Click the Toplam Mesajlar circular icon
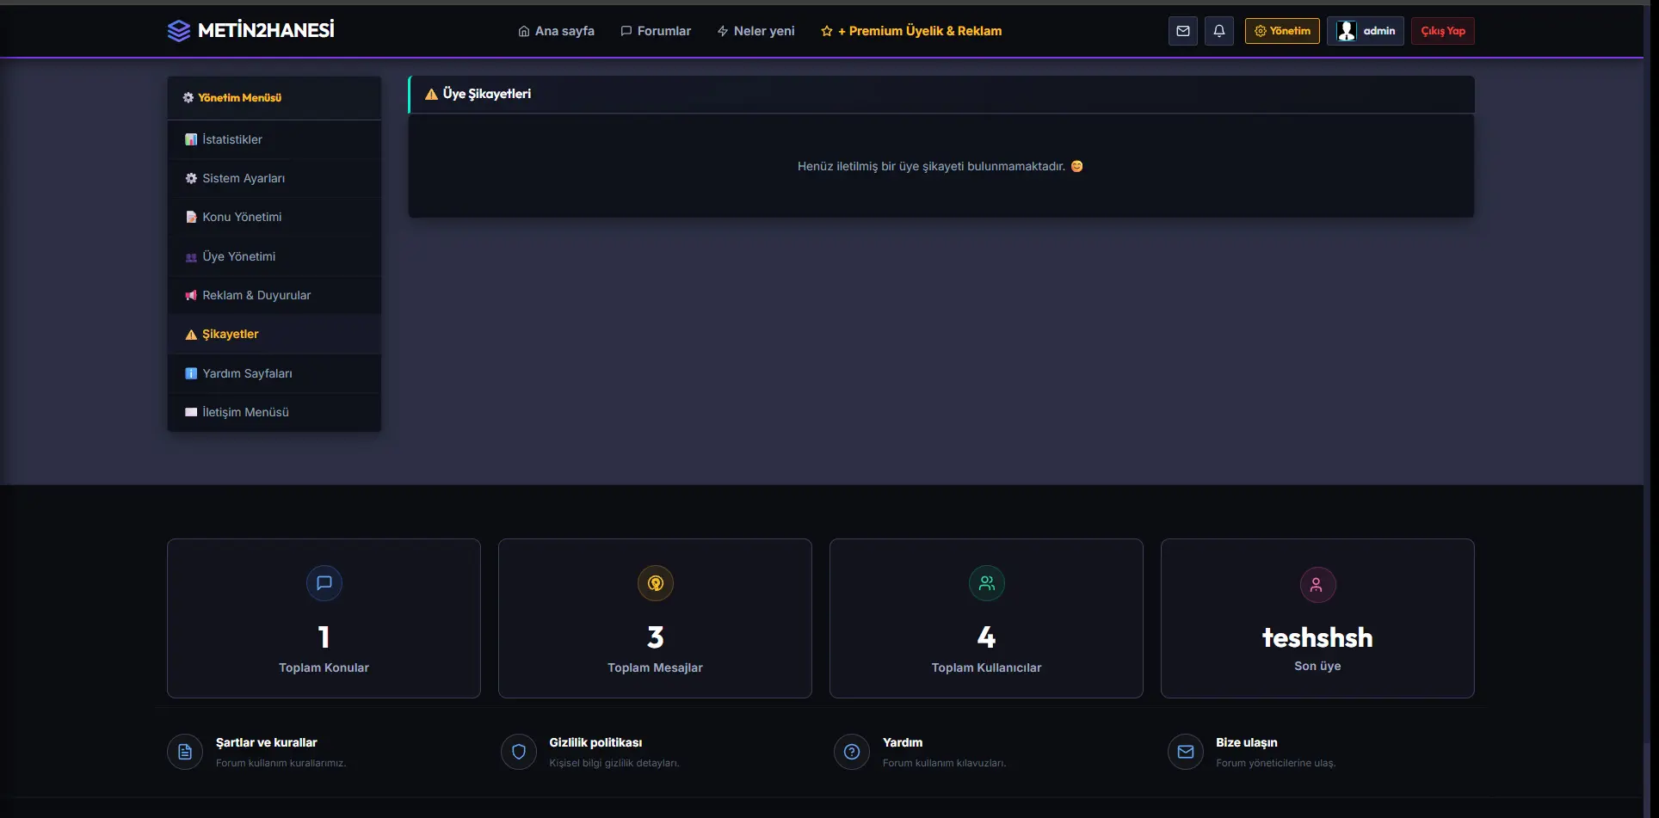 coord(656,583)
